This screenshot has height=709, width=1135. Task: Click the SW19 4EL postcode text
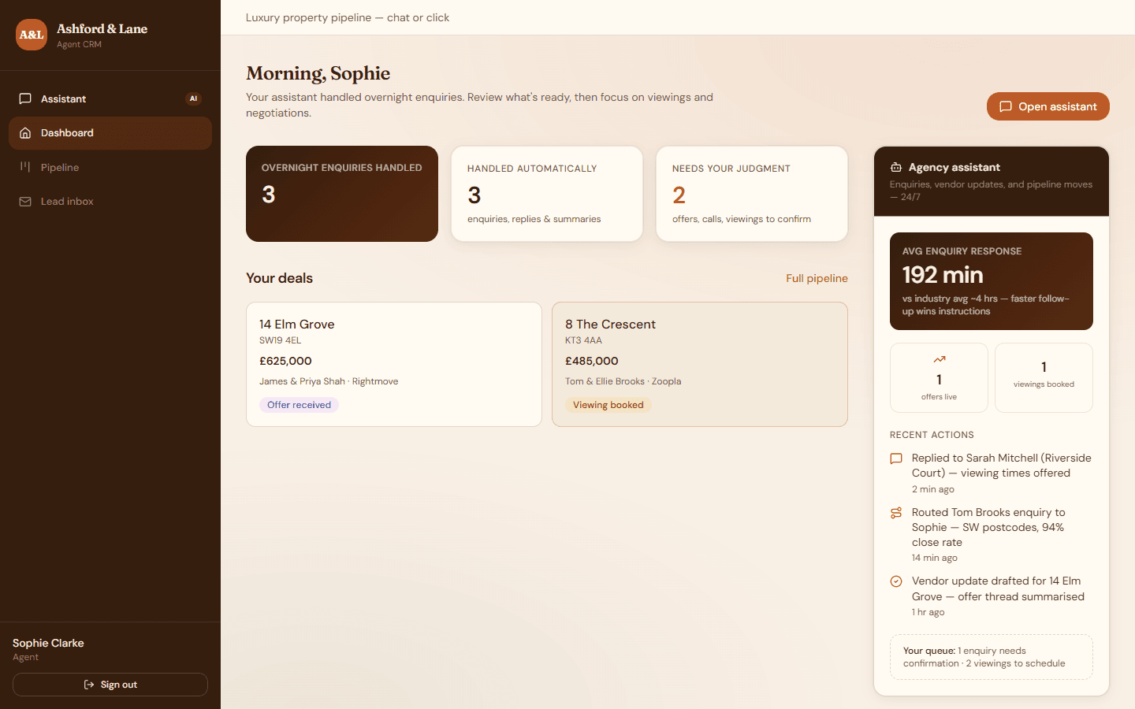(280, 340)
